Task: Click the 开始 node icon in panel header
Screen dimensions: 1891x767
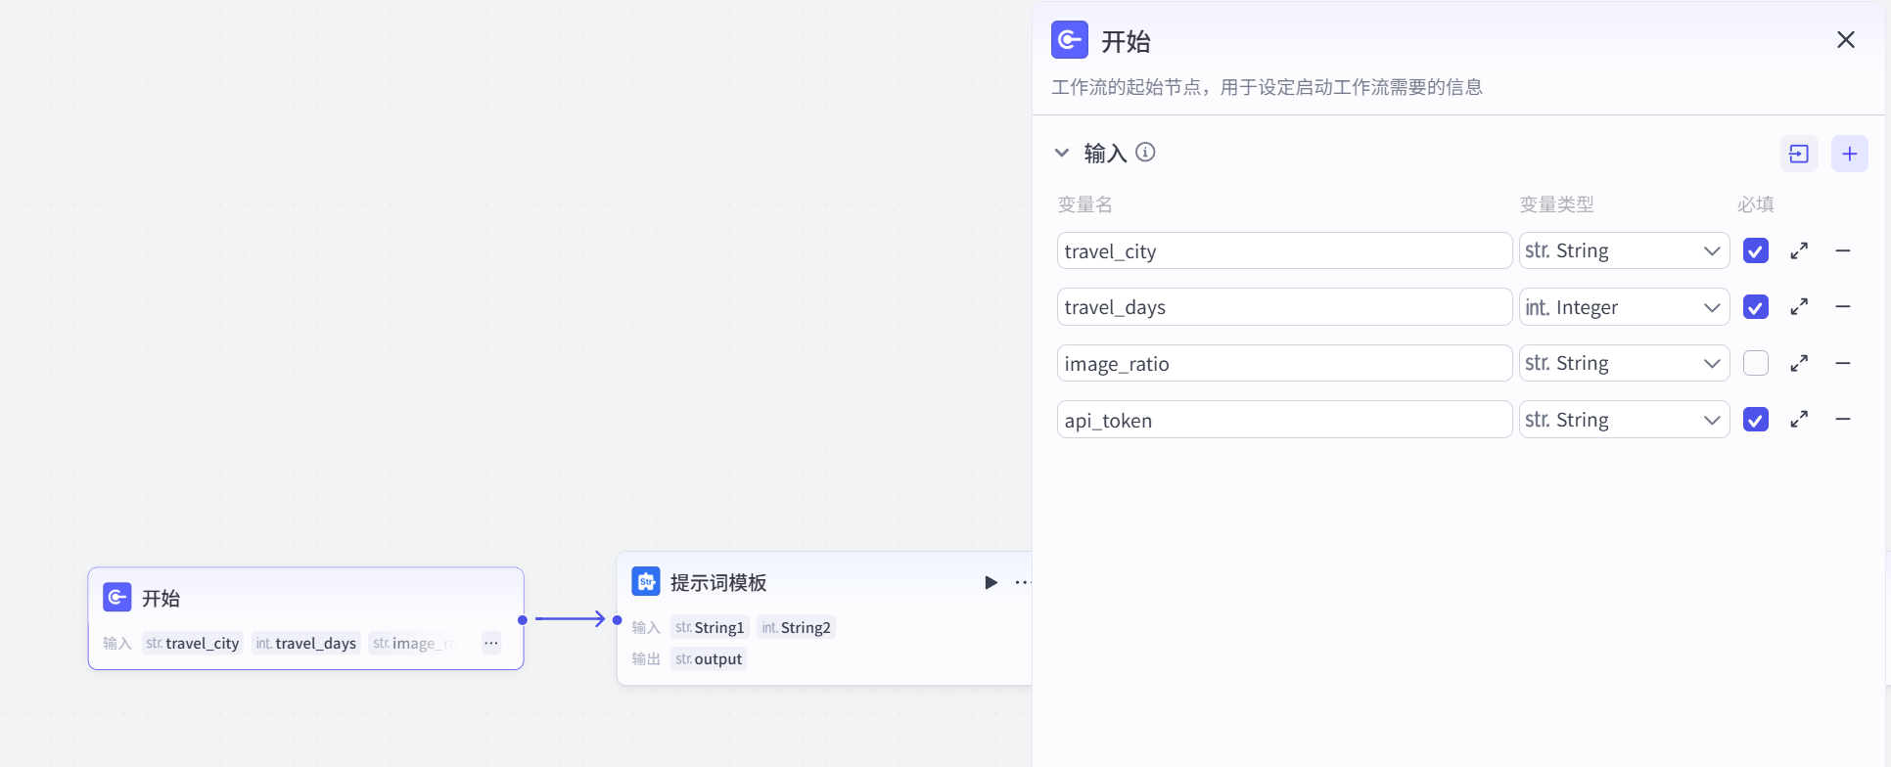Action: point(1070,40)
